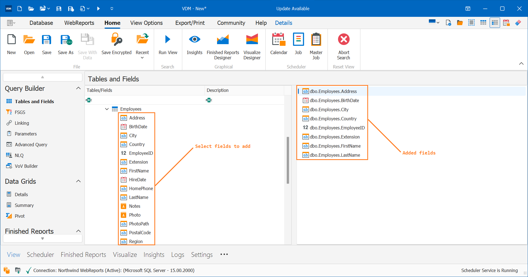Click the quick access save icon

[x=59, y=9]
